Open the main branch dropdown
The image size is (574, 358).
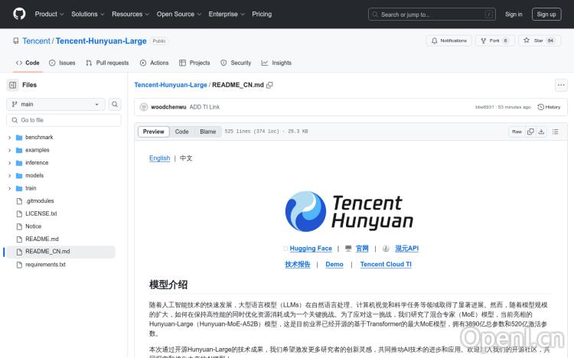(x=56, y=104)
